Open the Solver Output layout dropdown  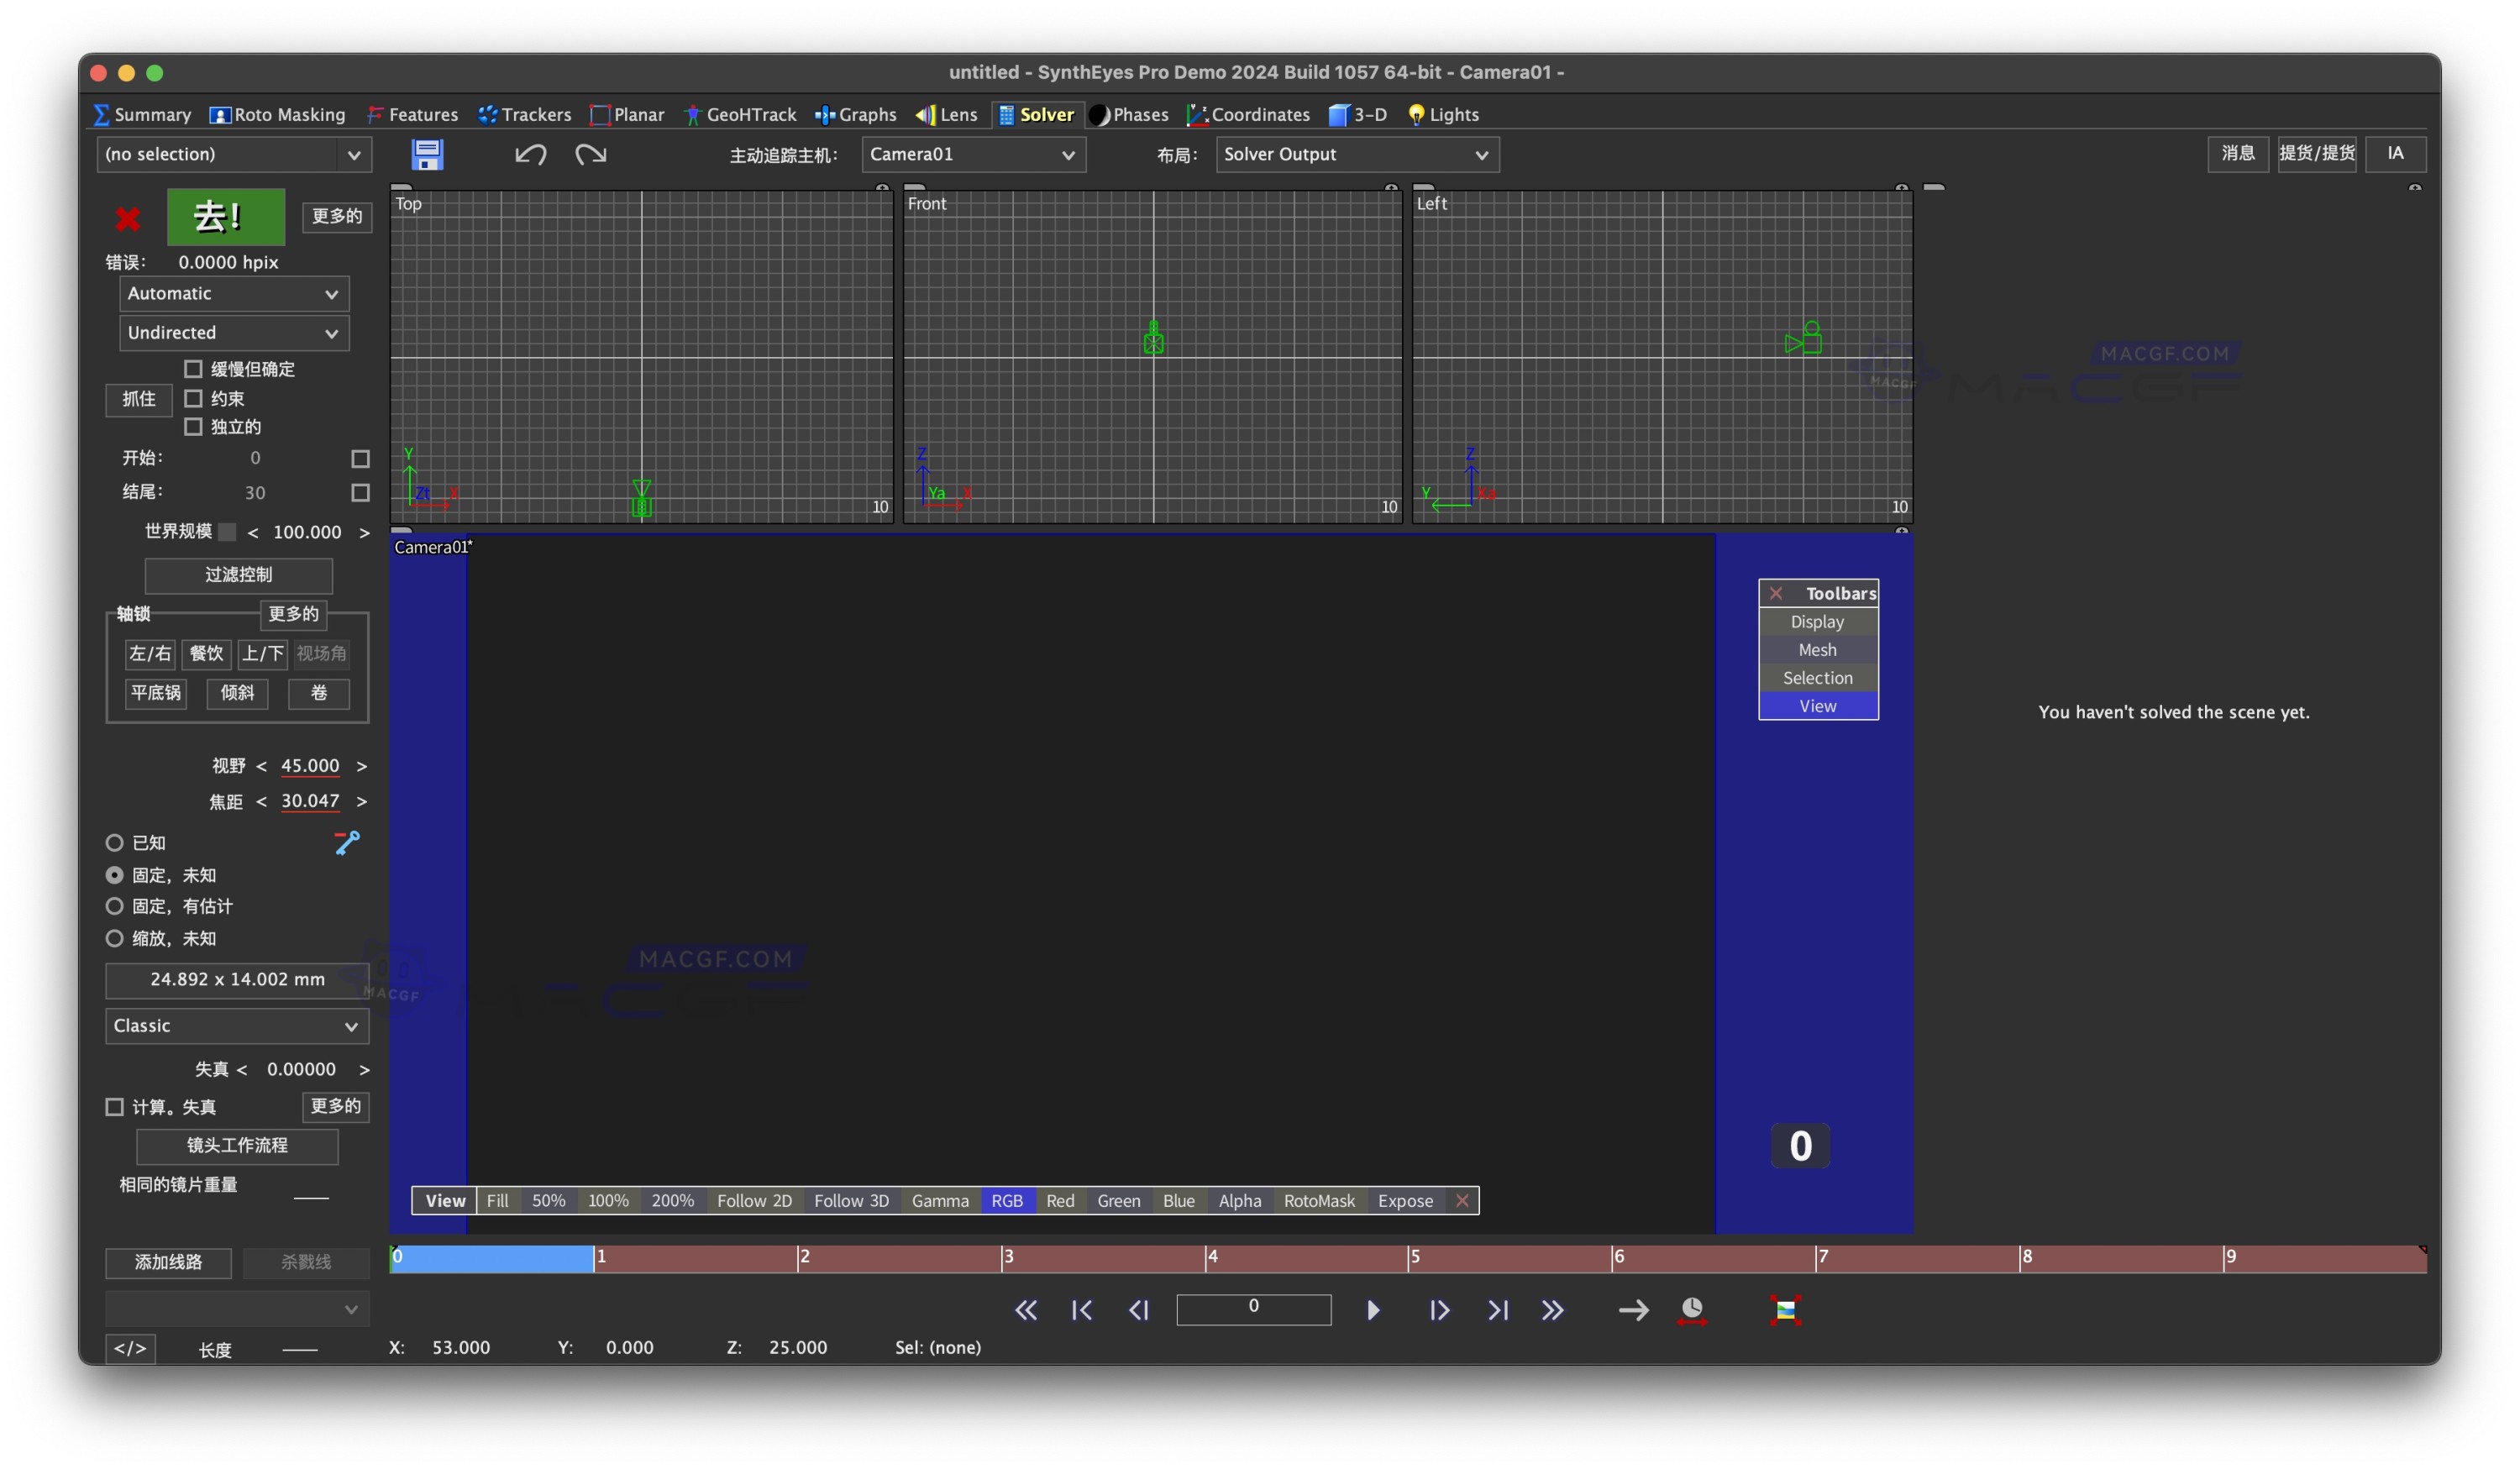(x=1357, y=154)
